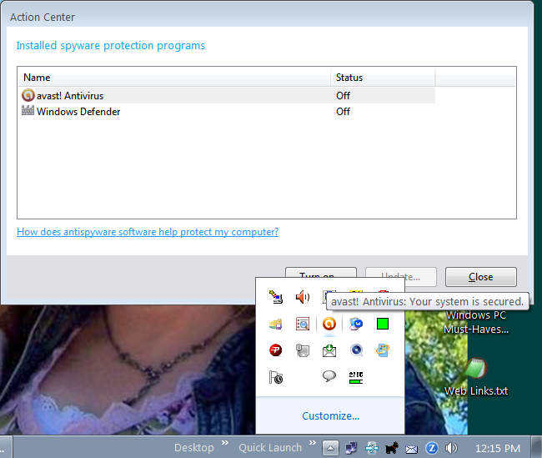The height and width of the screenshot is (458, 542).
Task: Click the Off status of avast! Antivirus
Action: click(343, 95)
